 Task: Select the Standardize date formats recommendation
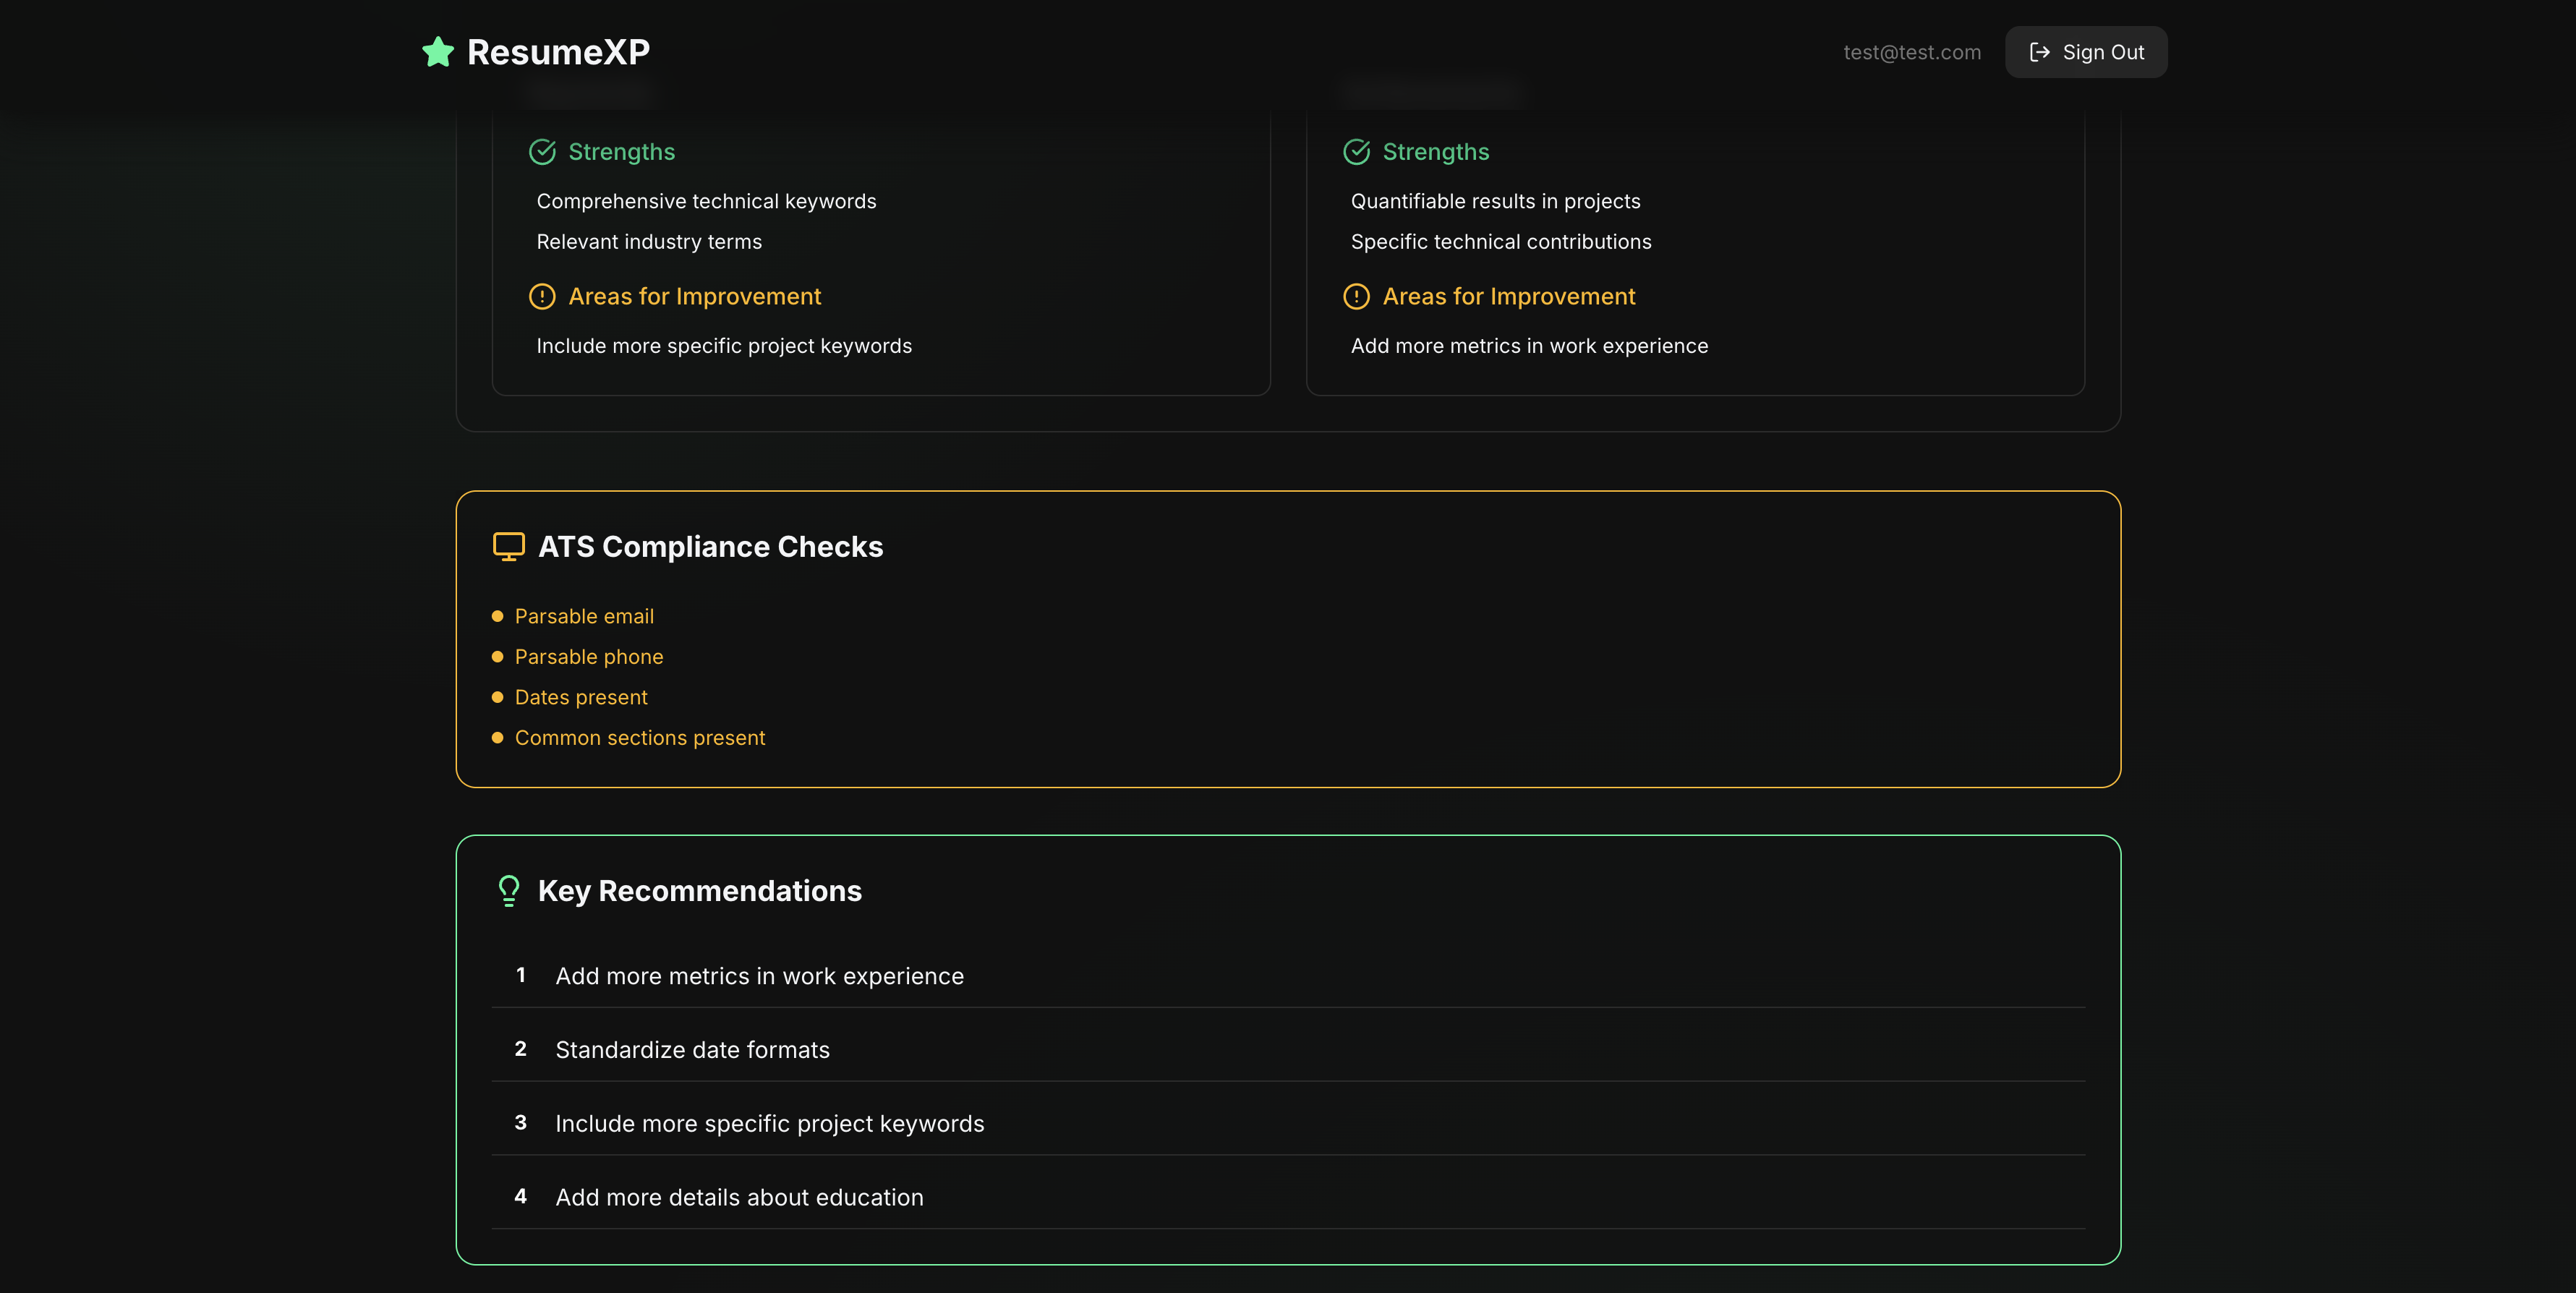coord(692,1050)
